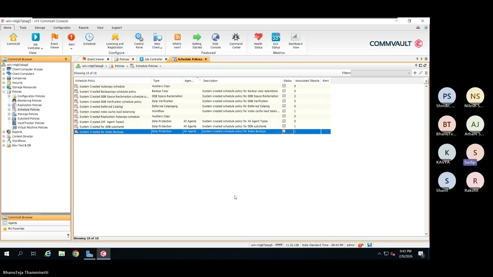
Task: Collapse the Policies tree node
Action: [x=4, y=92]
